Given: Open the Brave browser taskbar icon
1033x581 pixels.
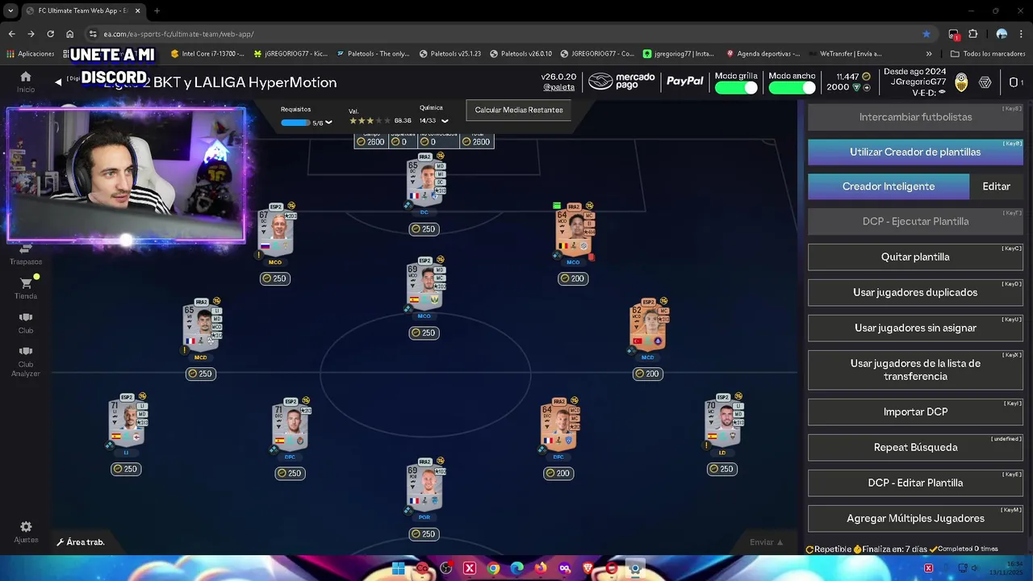Looking at the screenshot, I should [x=588, y=568].
